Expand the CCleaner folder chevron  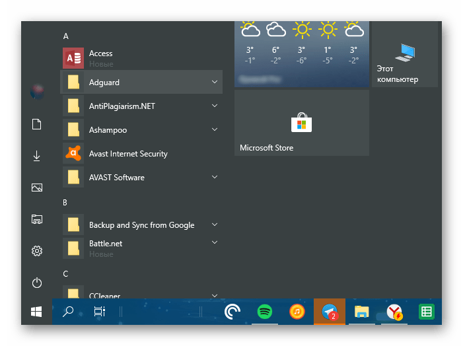(x=215, y=295)
